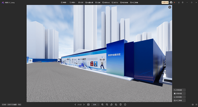The width and height of the screenshot is (198, 107).
Task: Open the 编辑 (Edit) dropdown menu
Action: coord(64,2)
